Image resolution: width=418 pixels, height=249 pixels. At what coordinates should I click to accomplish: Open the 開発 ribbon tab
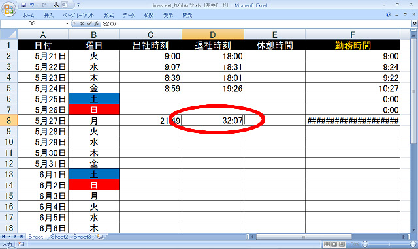(x=187, y=16)
